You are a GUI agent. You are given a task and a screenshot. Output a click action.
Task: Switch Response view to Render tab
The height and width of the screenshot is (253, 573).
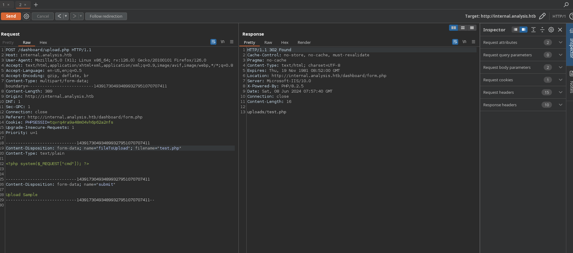point(304,42)
